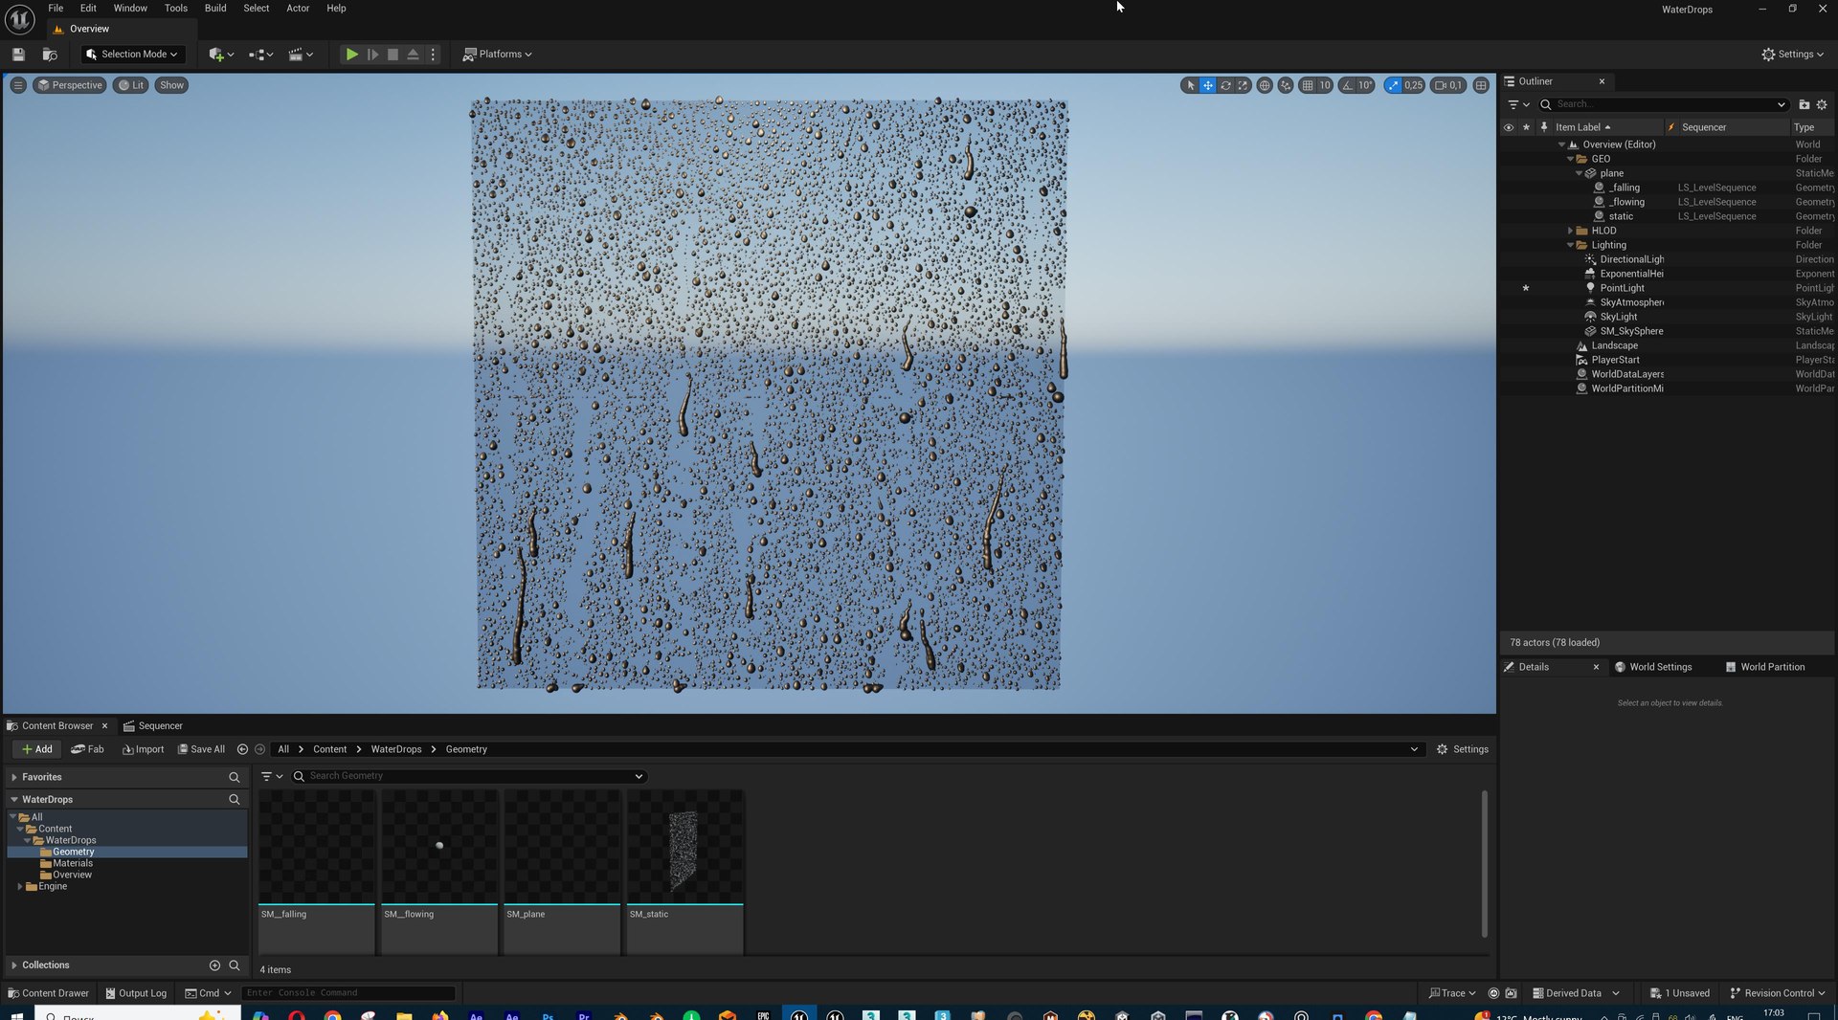Image resolution: width=1838 pixels, height=1020 pixels.
Task: Select the SM_static asset thumbnail
Action: [x=684, y=846]
